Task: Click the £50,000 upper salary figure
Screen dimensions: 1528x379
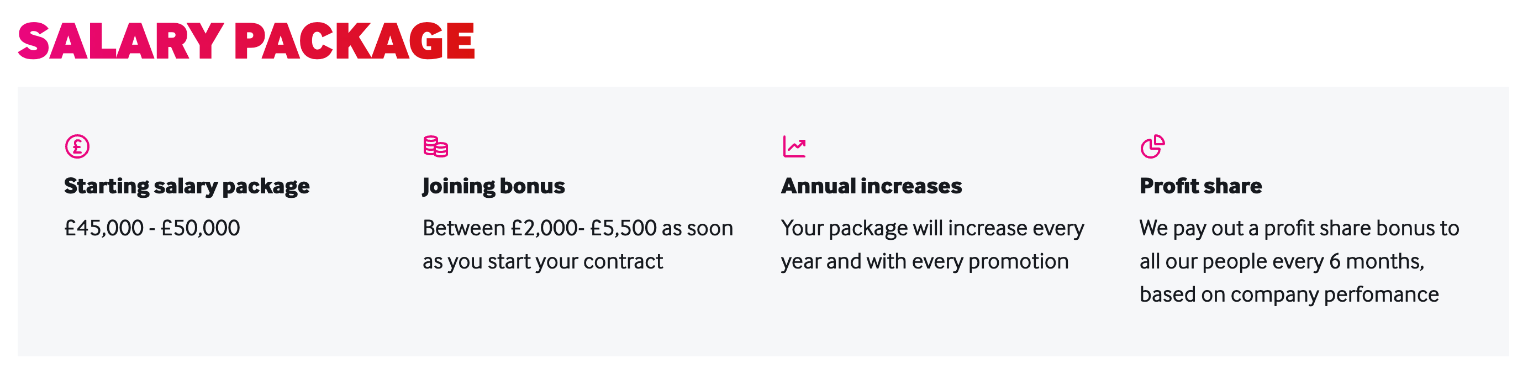Action: coord(201,228)
